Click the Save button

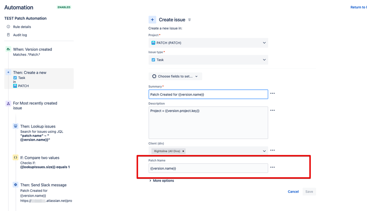tap(309, 192)
